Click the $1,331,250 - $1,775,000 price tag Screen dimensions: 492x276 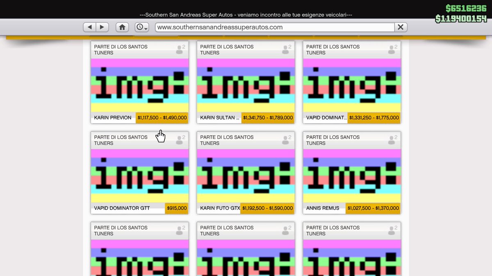coord(374,118)
